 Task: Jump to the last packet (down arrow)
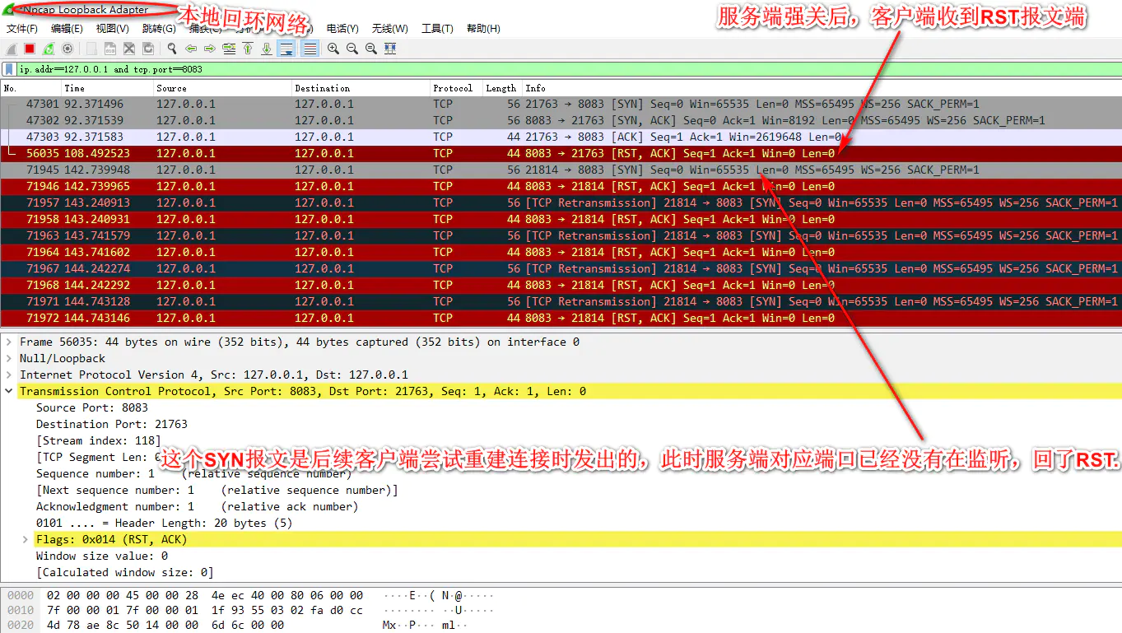click(x=267, y=49)
